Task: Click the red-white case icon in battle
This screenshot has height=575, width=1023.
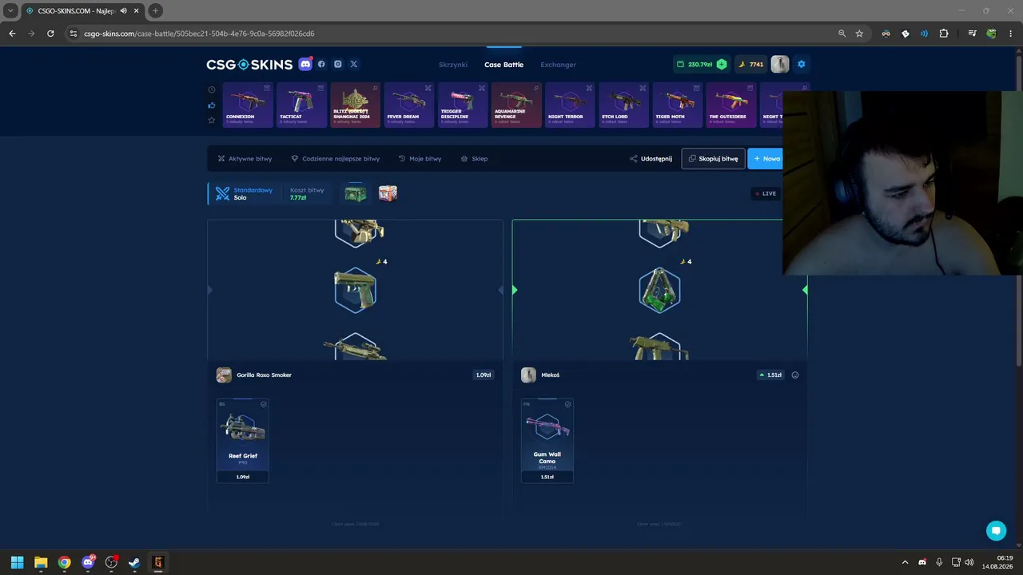Action: (x=388, y=193)
